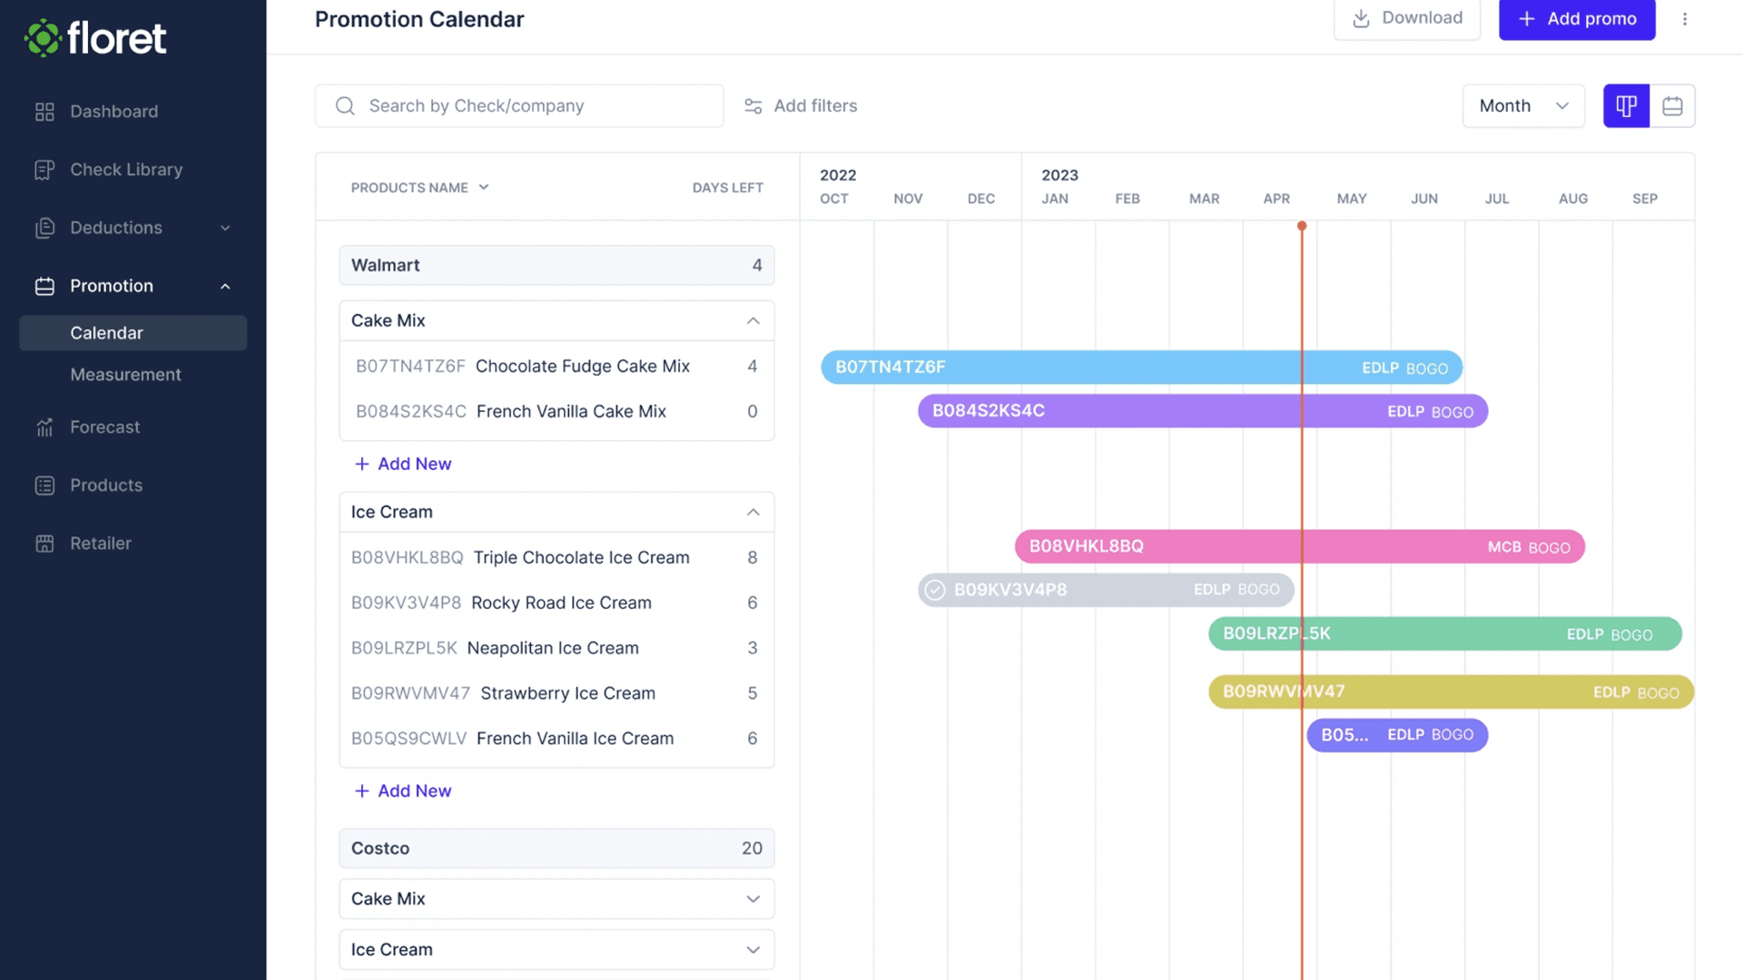Click the Retailer store icon
Image resolution: width=1743 pixels, height=980 pixels.
44,544
